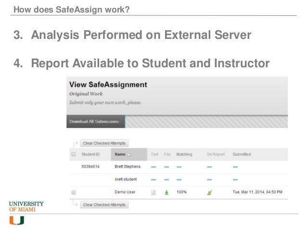Click 'Report Available to Student and Instructor' text
Viewport: 307px width, 230px height.
(150, 63)
